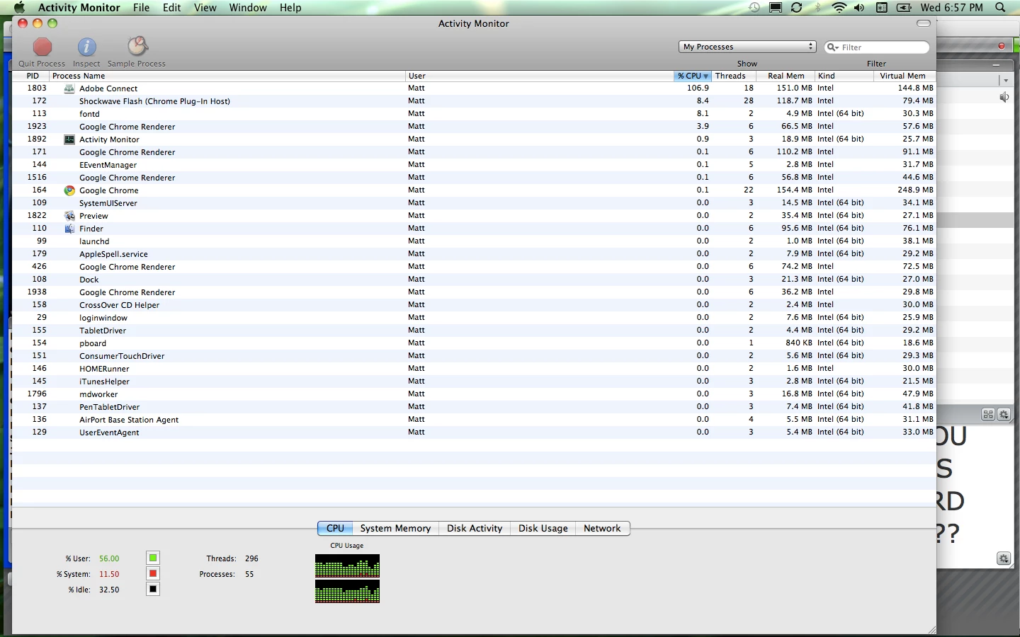Image resolution: width=1020 pixels, height=637 pixels.
Task: Open the File menu
Action: [x=142, y=7]
